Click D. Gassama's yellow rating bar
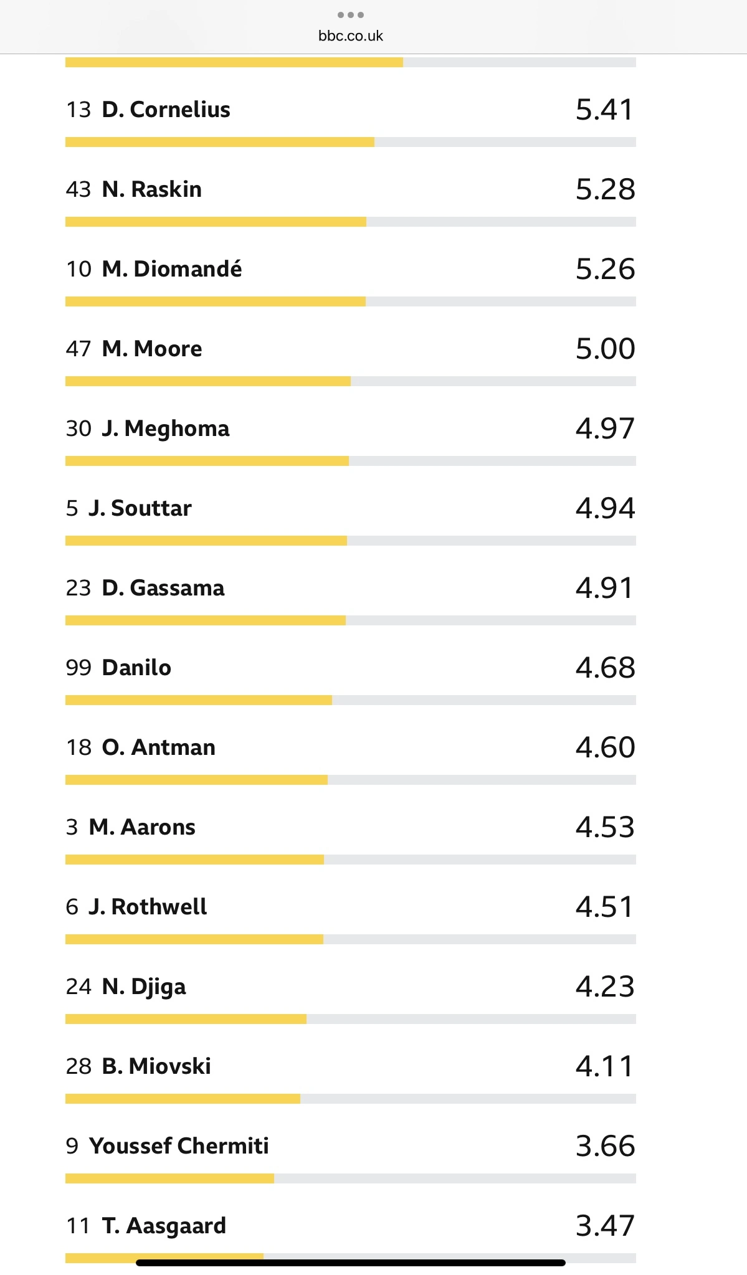This screenshot has width=747, height=1275. pos(206,620)
